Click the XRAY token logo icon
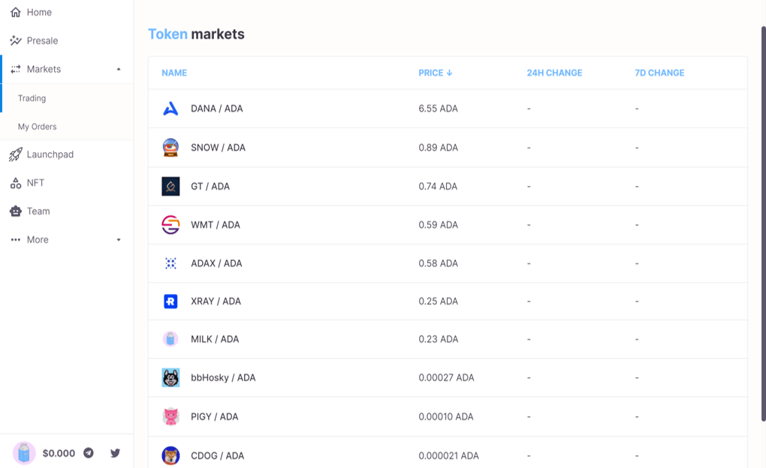Viewport: 766px width, 468px height. tap(170, 301)
